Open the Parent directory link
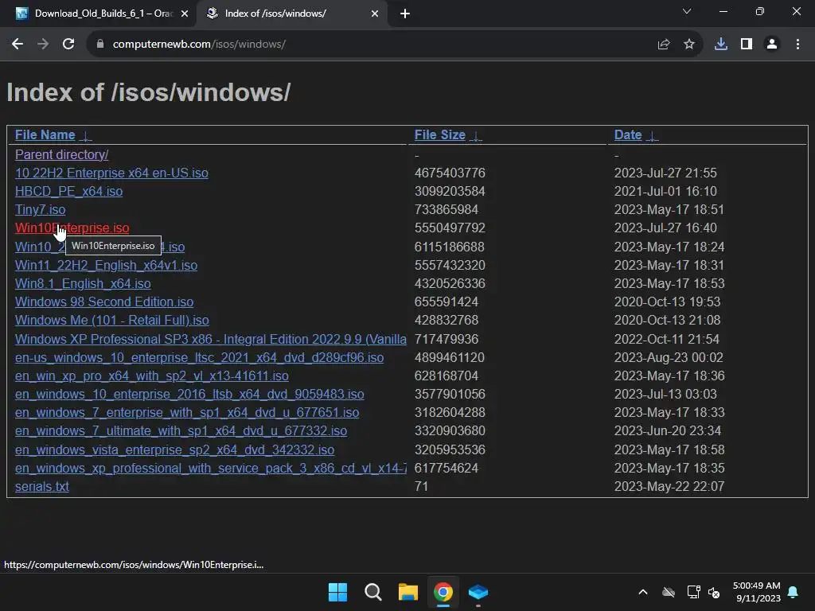Screen dimensions: 815x611 (62, 155)
